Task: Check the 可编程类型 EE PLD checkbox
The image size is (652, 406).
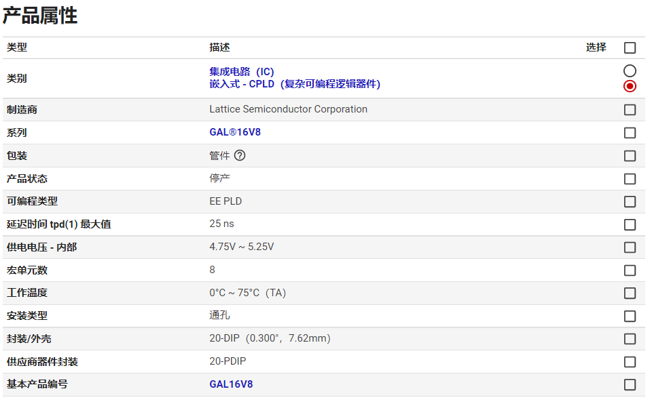Action: (x=630, y=201)
